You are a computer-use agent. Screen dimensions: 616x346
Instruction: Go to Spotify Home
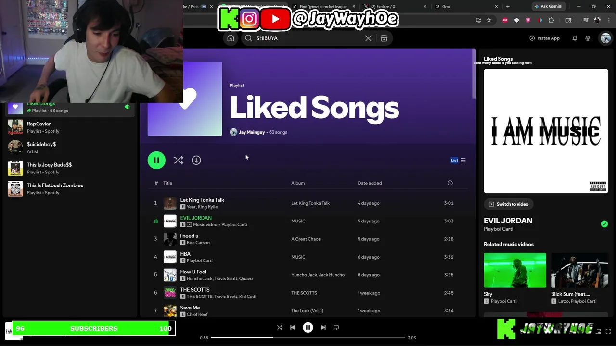click(231, 38)
